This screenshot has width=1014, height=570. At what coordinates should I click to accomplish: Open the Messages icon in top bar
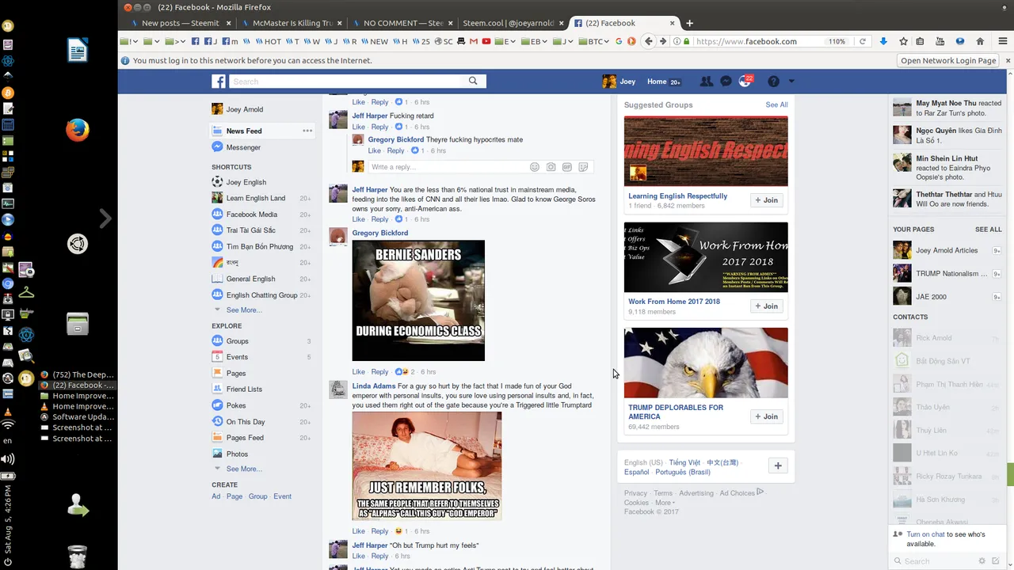(x=726, y=82)
